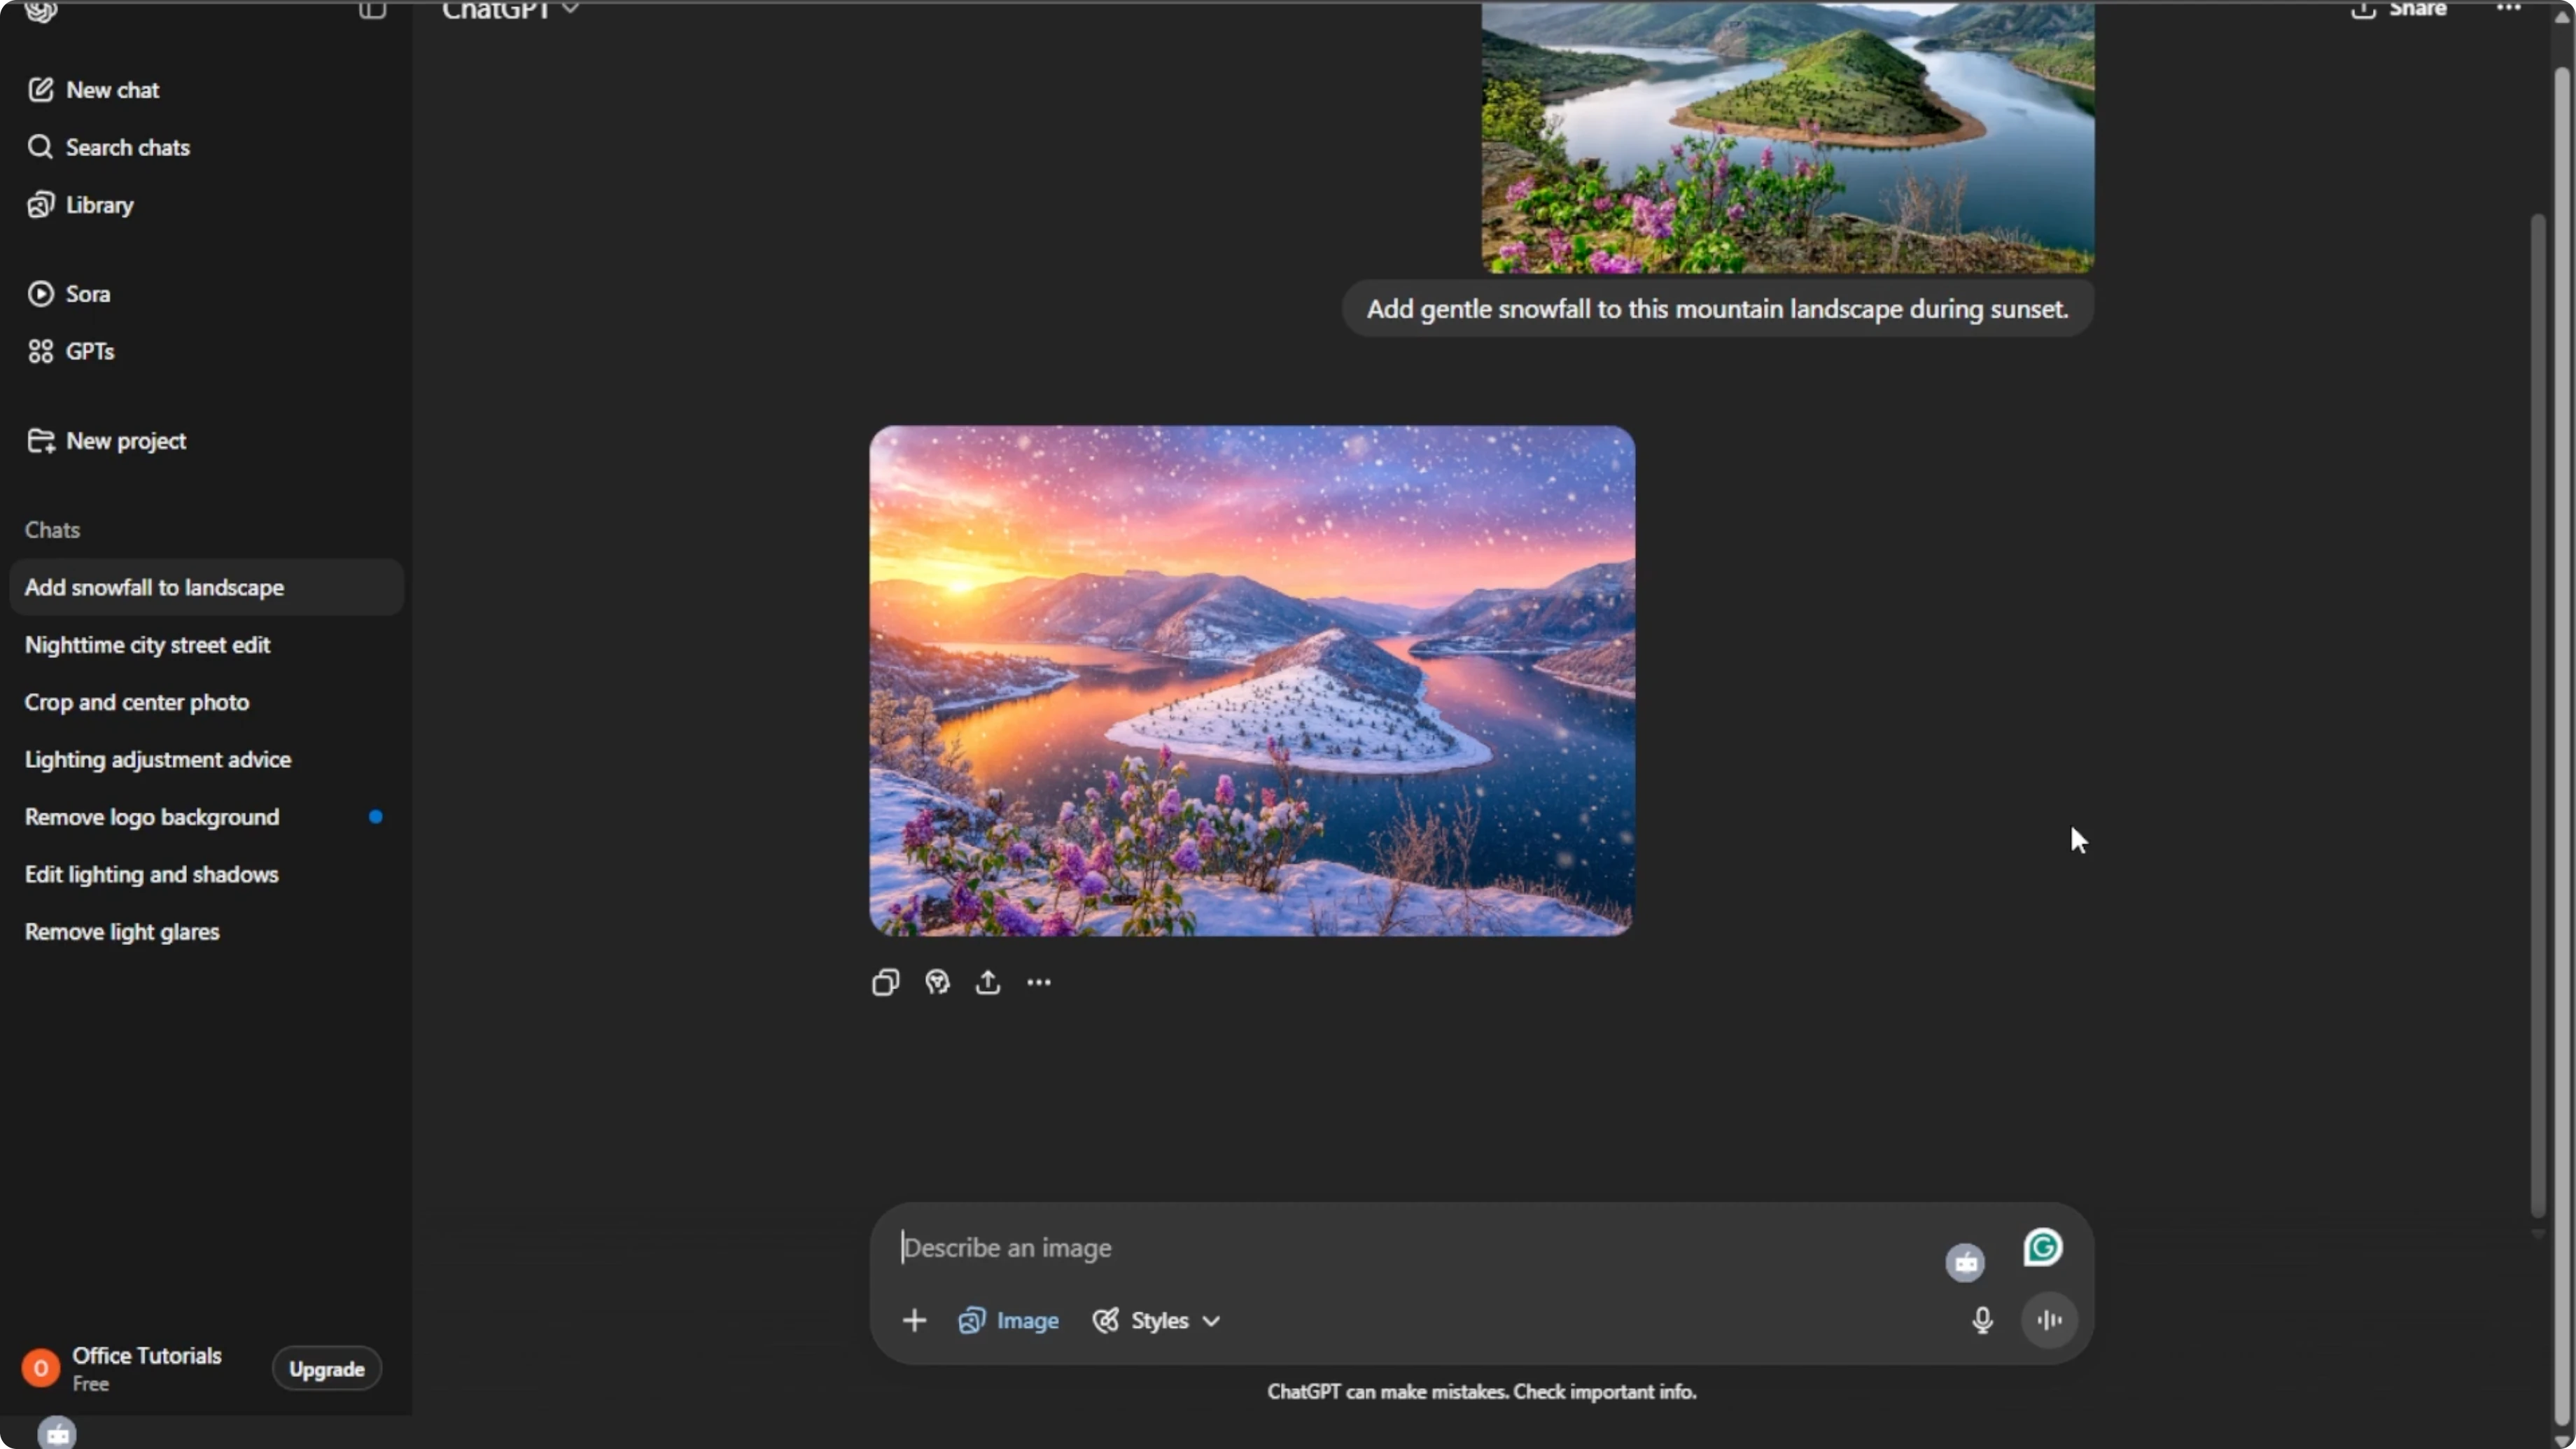This screenshot has width=2576, height=1449.
Task: Click the snowfall prompt message bubble
Action: pyautogui.click(x=1717, y=309)
